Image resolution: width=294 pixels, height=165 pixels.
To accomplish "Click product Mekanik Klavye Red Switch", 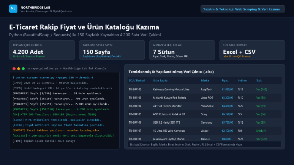I will 169,98.
